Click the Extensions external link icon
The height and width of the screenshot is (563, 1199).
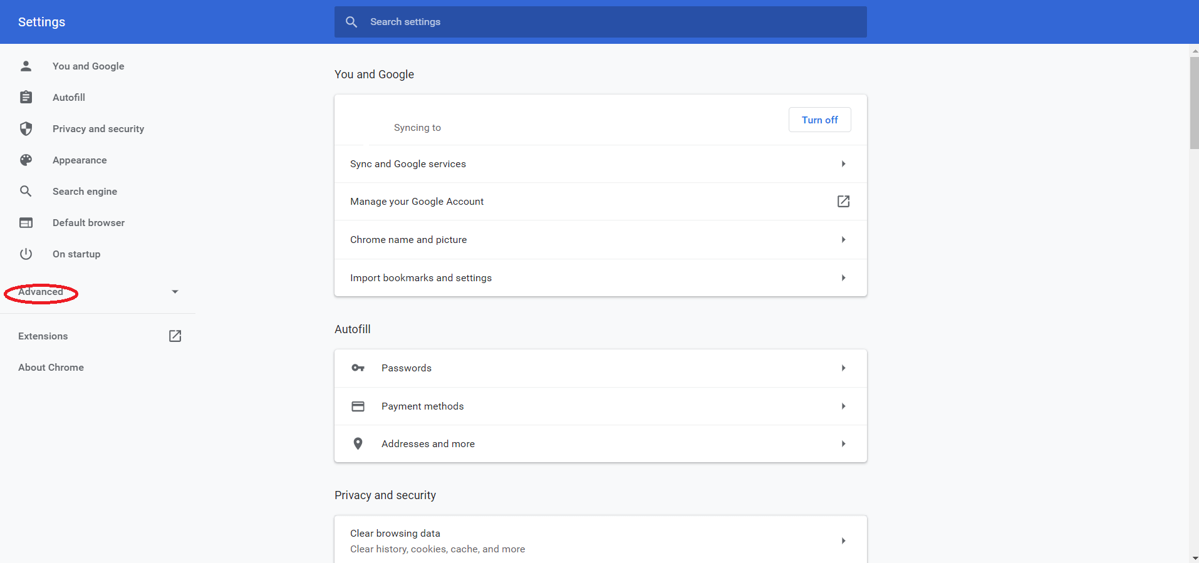point(175,336)
